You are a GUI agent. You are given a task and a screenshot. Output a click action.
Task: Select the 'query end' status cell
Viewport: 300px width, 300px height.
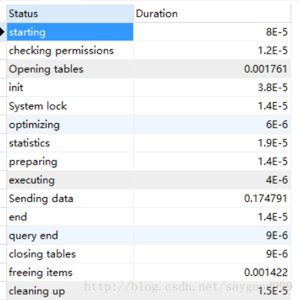pos(70,235)
